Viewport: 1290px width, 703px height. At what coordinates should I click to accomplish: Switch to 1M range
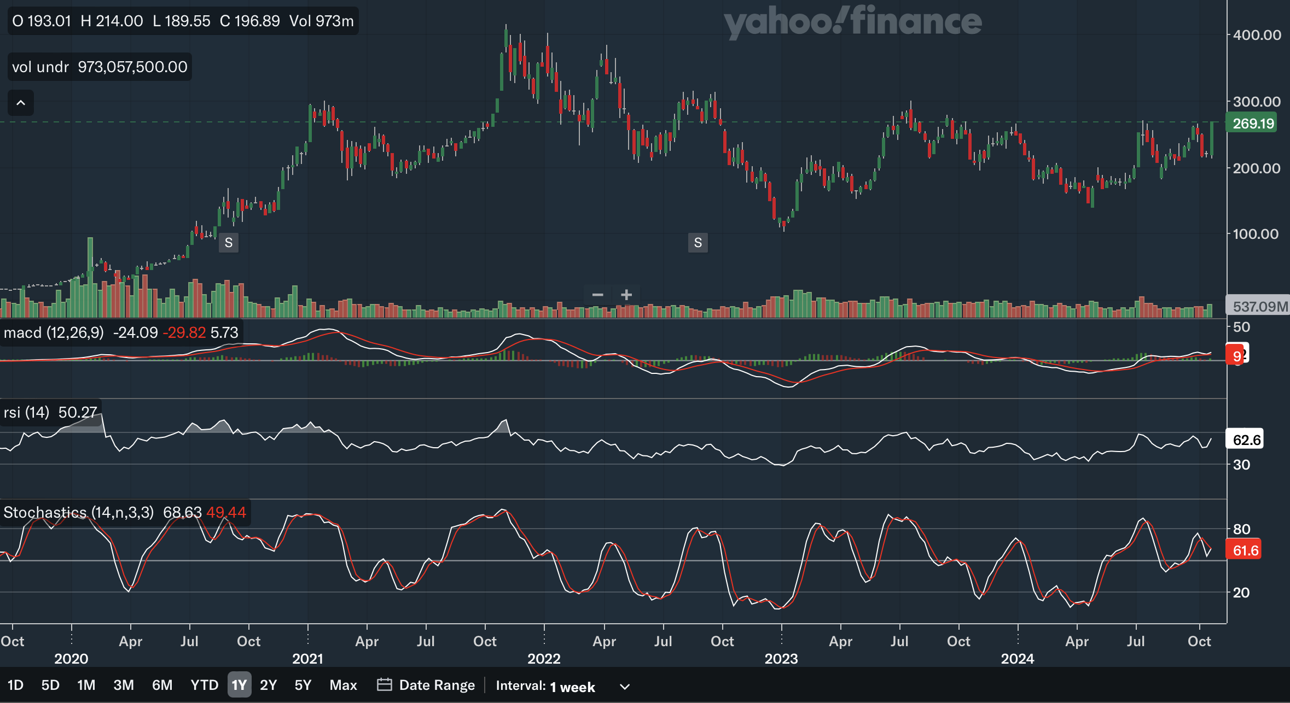pyautogui.click(x=86, y=685)
